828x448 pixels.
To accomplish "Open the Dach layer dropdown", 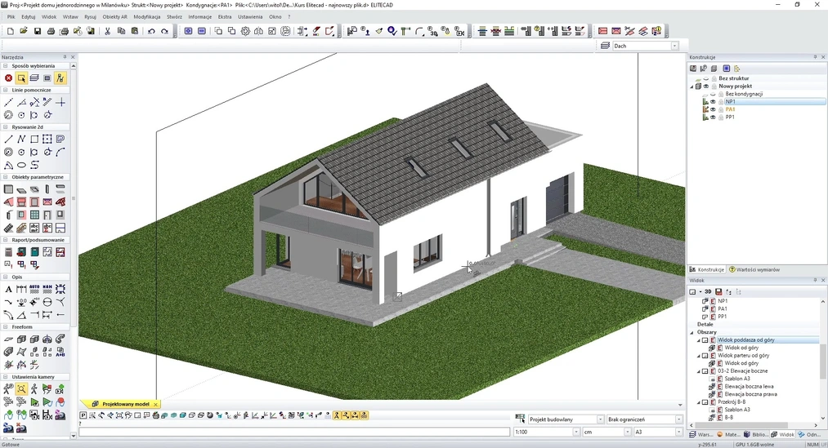I will pos(674,46).
